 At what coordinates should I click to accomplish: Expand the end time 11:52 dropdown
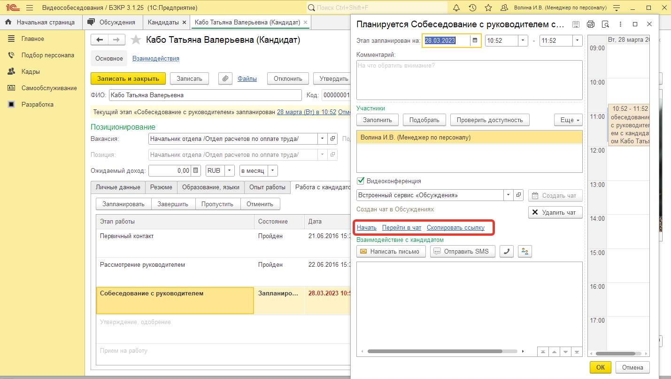(578, 40)
